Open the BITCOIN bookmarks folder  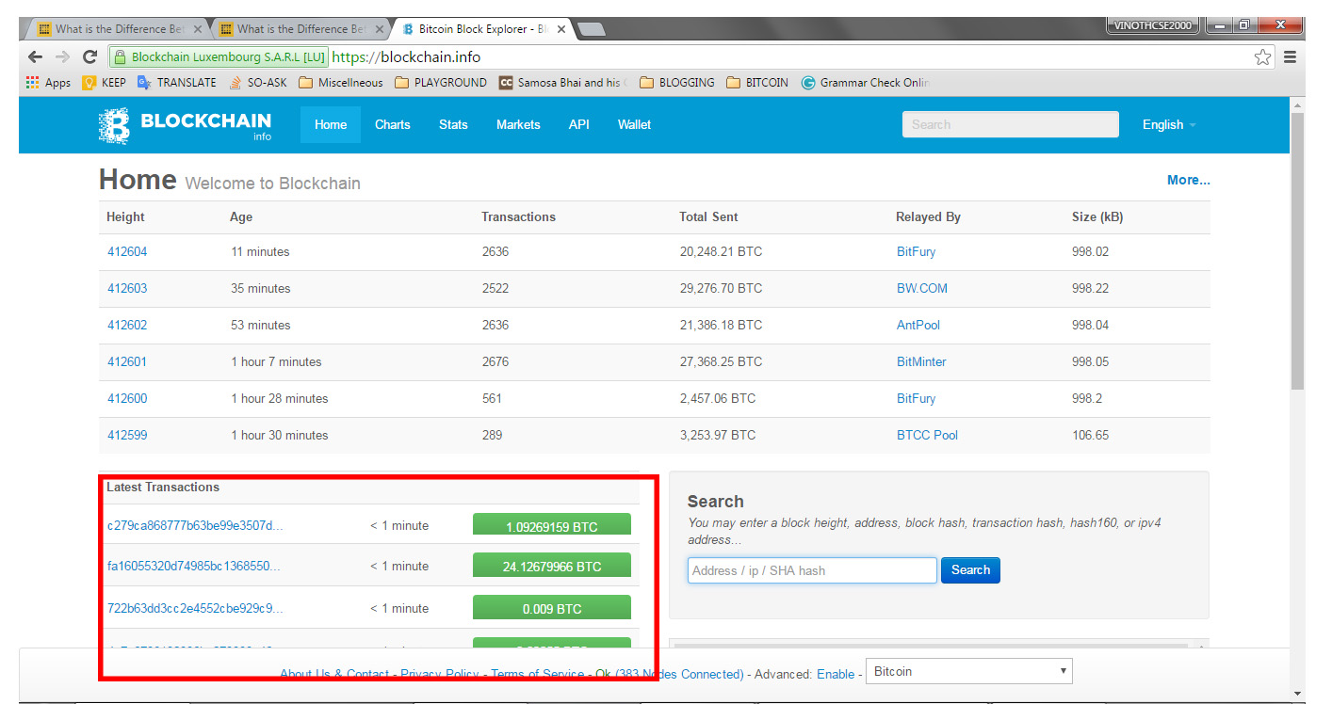pyautogui.click(x=757, y=83)
